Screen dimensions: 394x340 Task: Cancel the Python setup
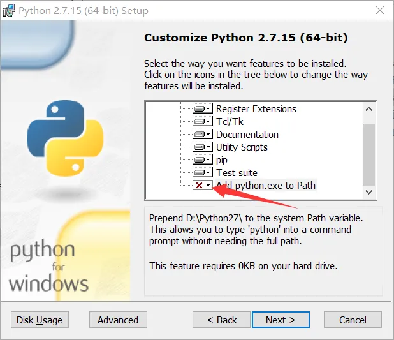[353, 320]
